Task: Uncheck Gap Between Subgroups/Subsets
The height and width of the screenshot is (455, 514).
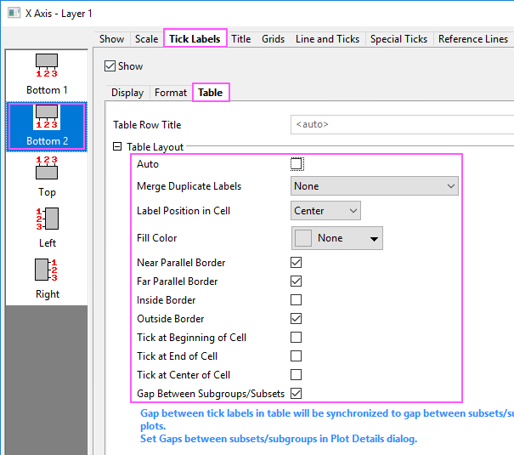Action: coord(296,393)
